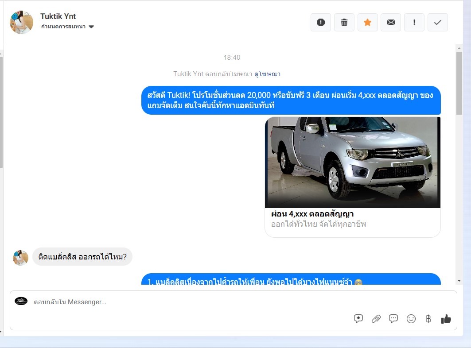The height and width of the screenshot is (348, 471).
Task: Click the Tuktik Ynt name heading
Action: (58, 16)
